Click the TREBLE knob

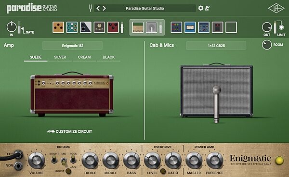tap(90, 161)
